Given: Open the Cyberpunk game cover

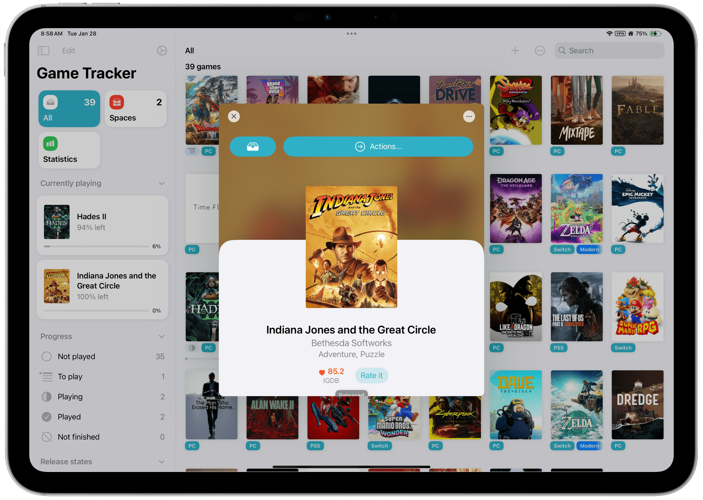Looking at the screenshot, I should (455, 418).
